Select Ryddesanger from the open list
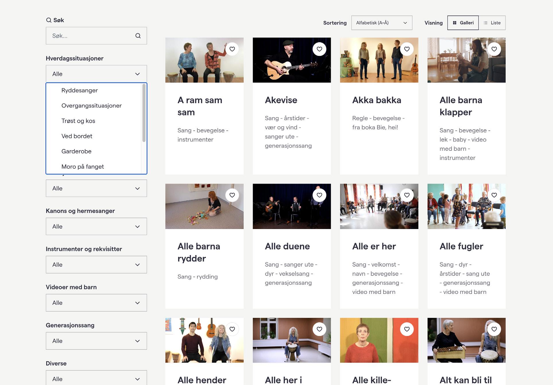This screenshot has width=553, height=385. 80,90
